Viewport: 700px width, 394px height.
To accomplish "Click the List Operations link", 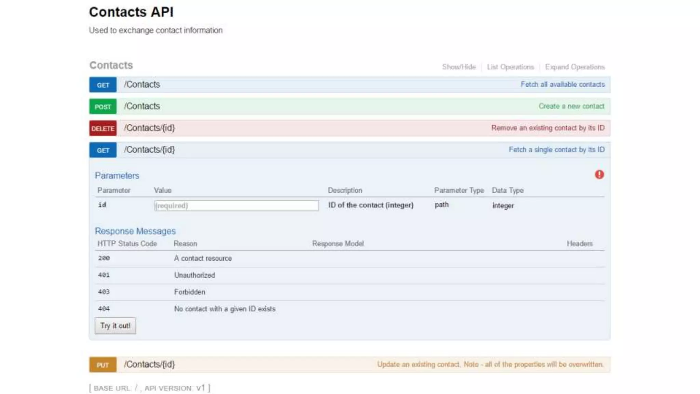I will pos(510,67).
